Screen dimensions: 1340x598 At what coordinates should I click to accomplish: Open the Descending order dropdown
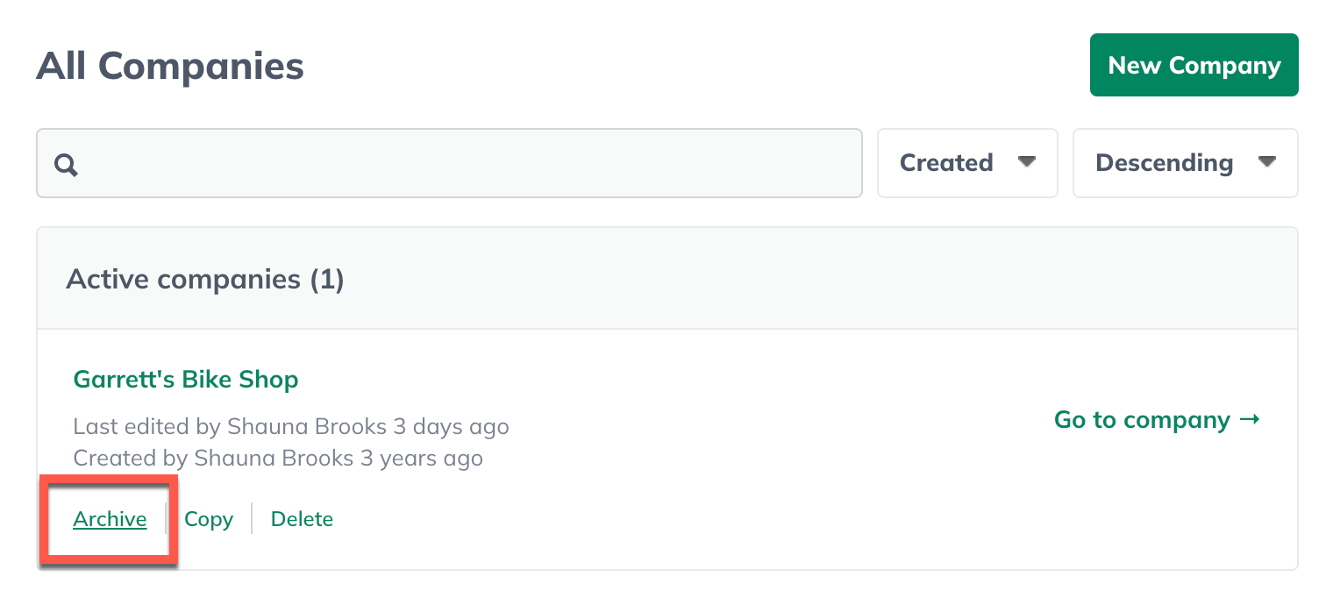coord(1185,163)
